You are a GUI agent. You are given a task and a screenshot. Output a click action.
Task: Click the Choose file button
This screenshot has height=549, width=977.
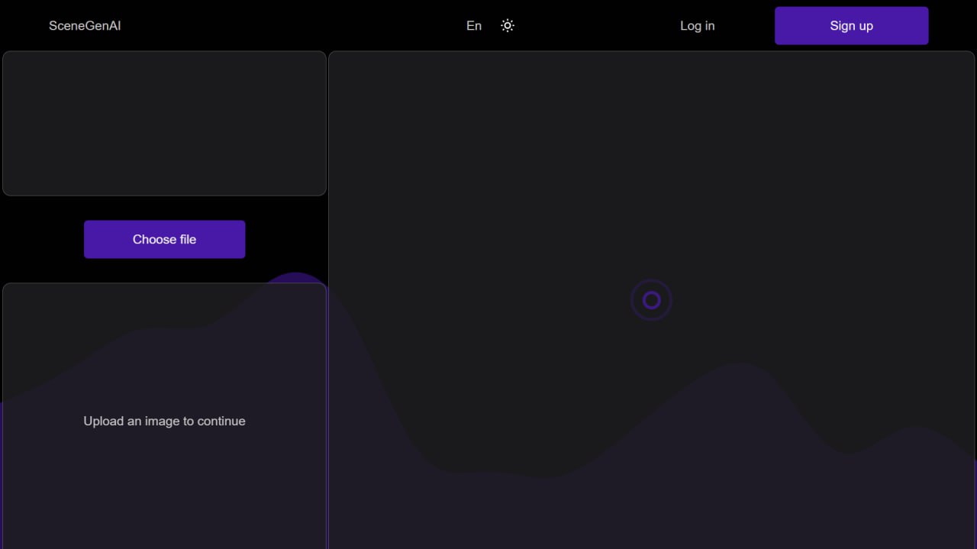click(x=164, y=239)
